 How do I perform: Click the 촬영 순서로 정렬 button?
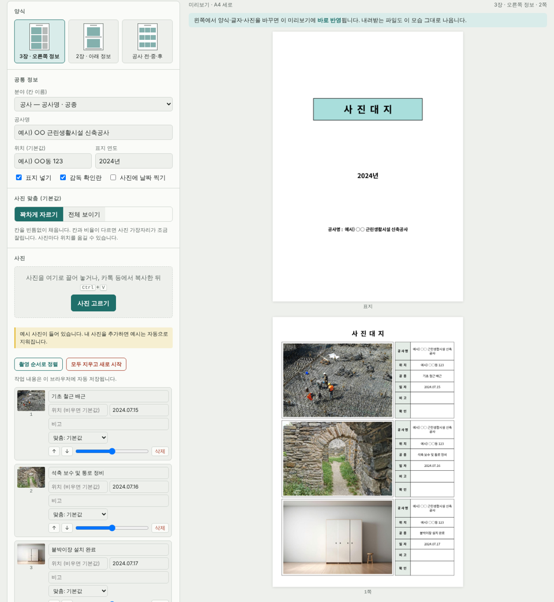pos(38,364)
